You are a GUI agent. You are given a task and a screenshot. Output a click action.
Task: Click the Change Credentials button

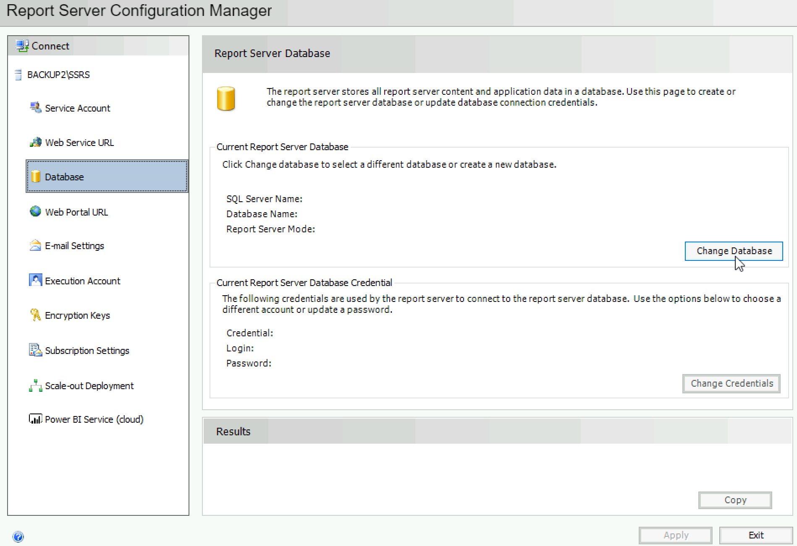click(731, 383)
